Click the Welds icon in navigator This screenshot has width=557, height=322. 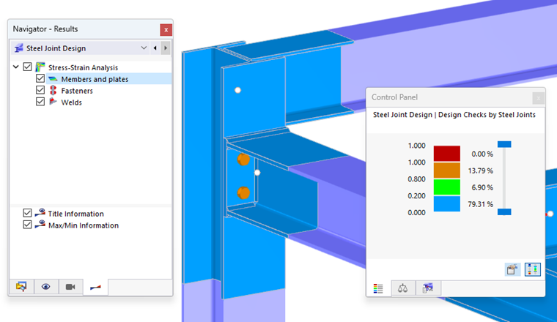53,102
